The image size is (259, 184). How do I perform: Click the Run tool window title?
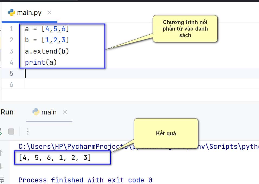[7, 112]
